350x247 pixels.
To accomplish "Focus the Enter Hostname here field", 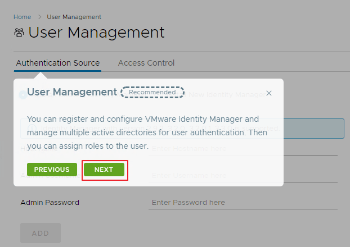I will (243, 148).
